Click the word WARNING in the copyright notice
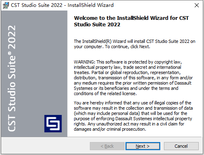This screenshot has height=155, width=204. (x=84, y=62)
